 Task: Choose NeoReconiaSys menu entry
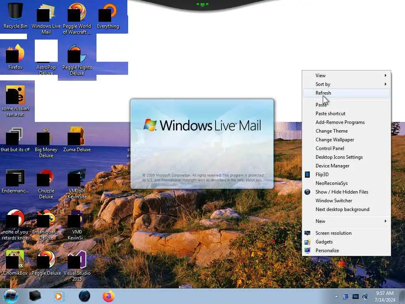(x=346, y=183)
